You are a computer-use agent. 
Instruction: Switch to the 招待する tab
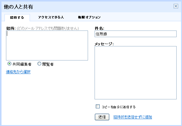point(17,17)
